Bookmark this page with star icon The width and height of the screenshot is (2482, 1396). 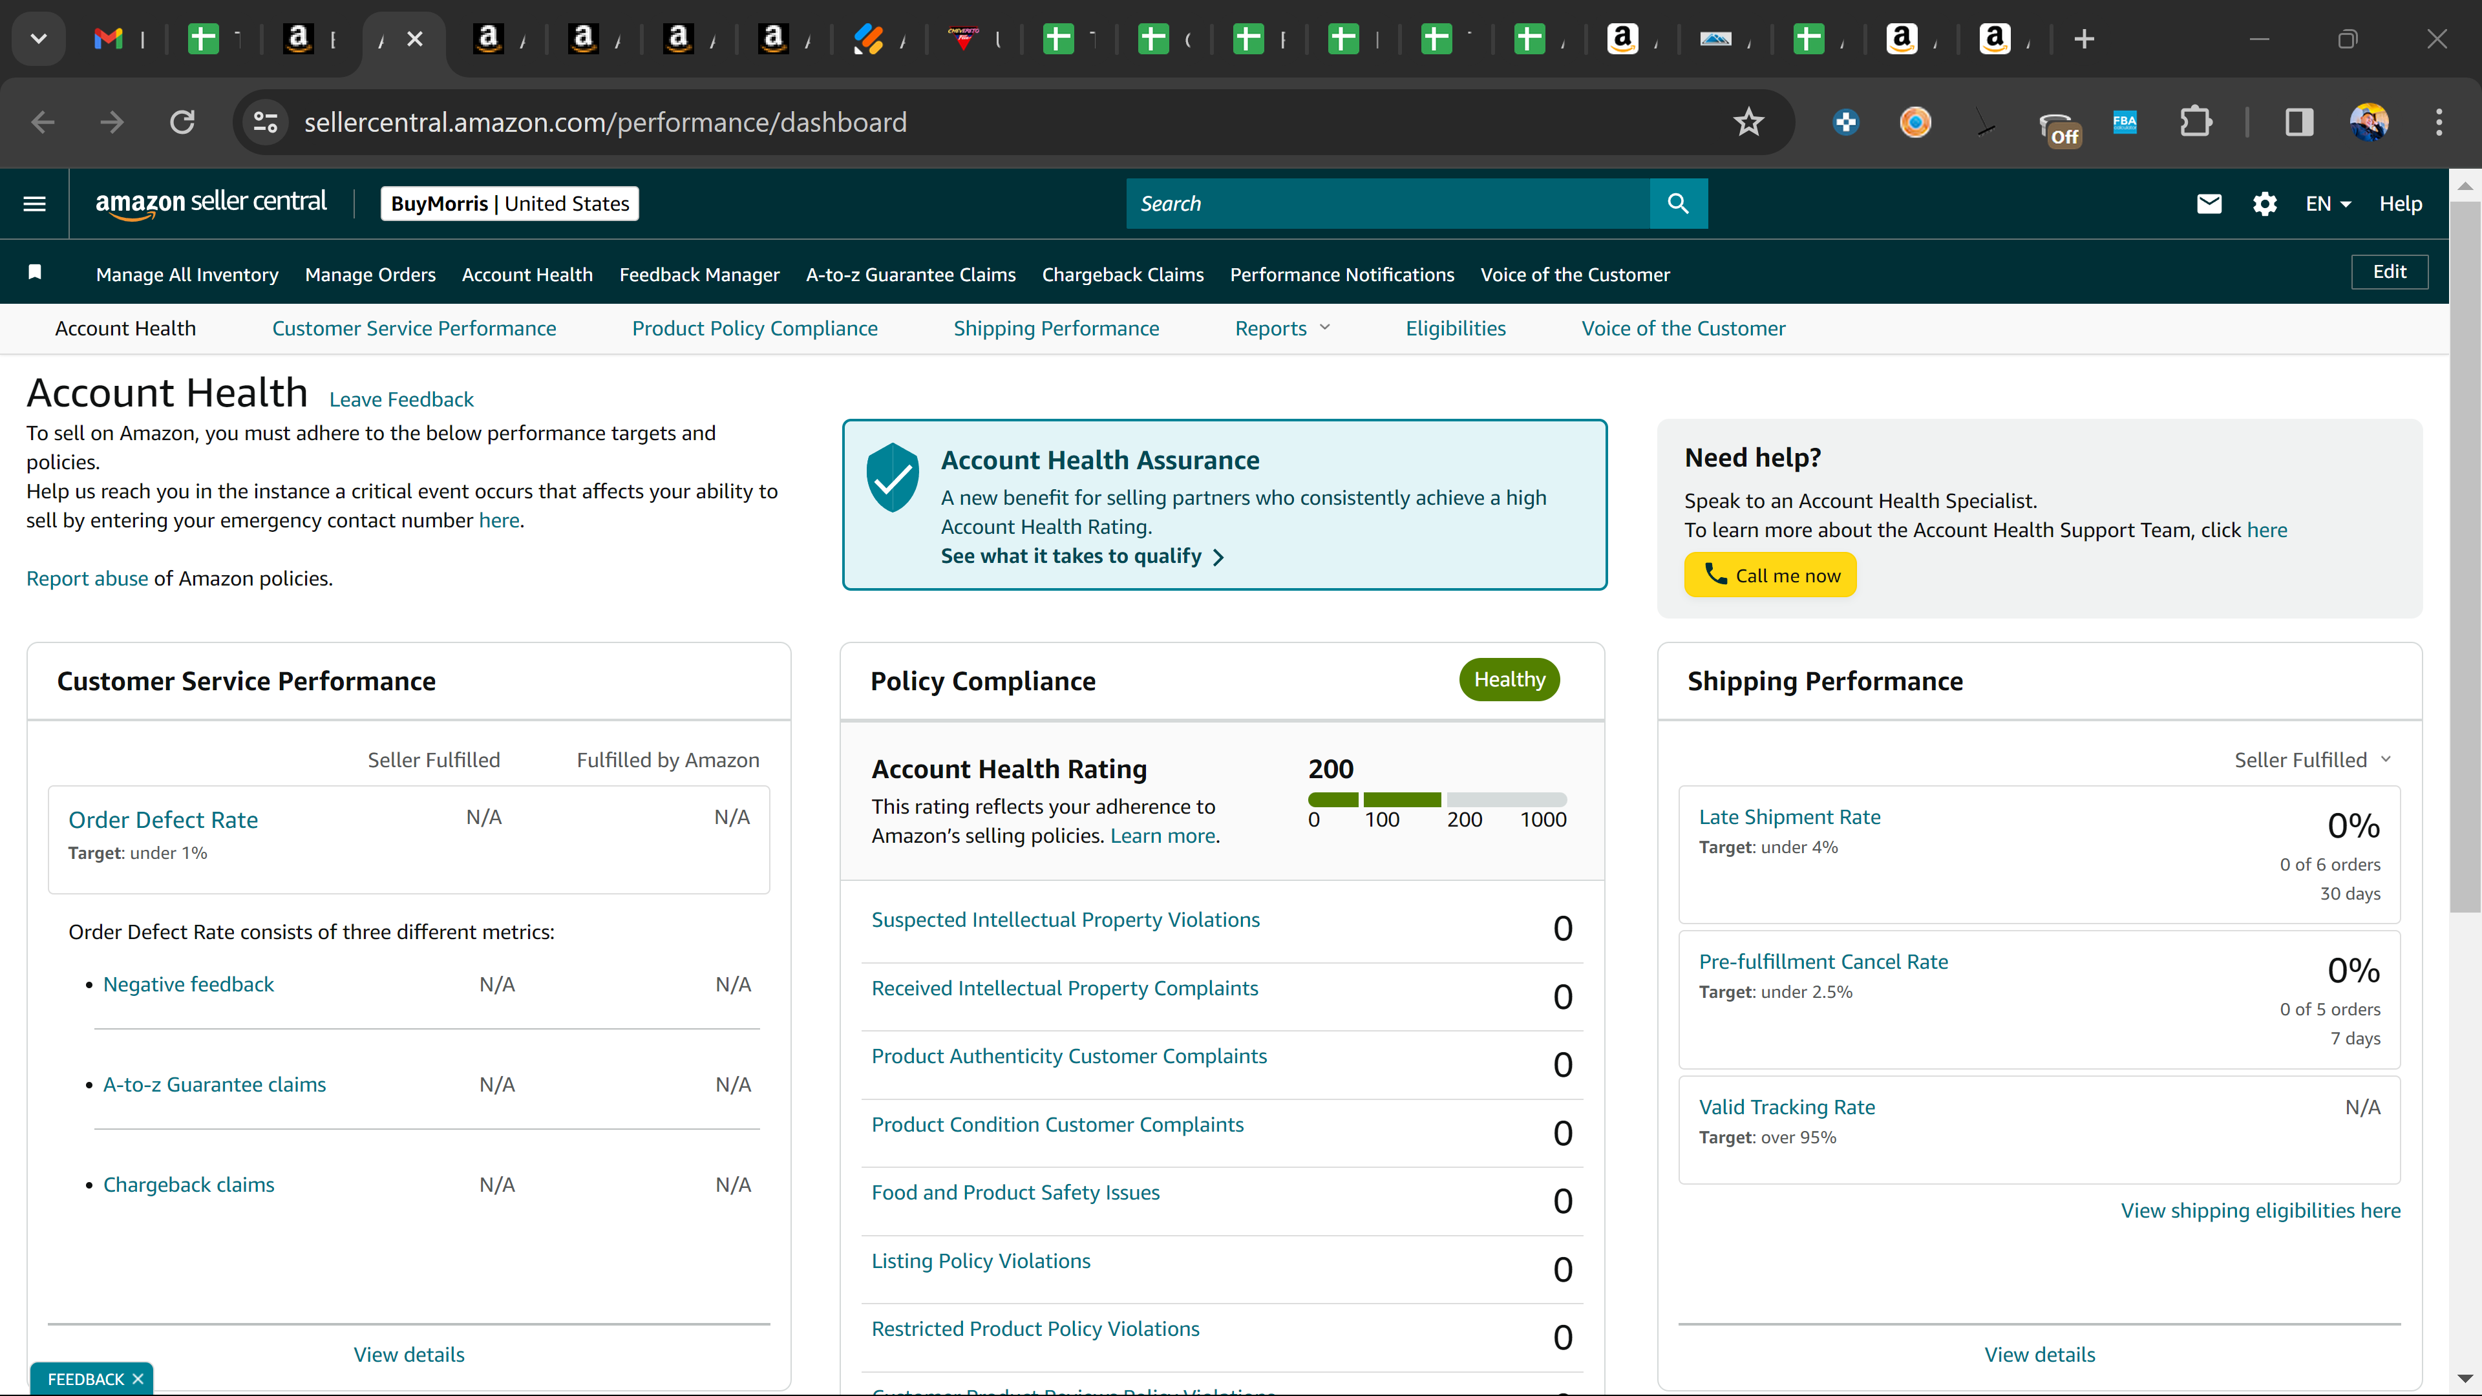tap(1748, 122)
